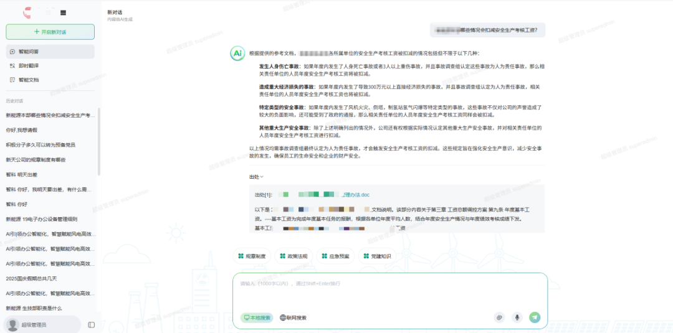Toggle the 本地搜索 local search mode
The image size is (673, 333).
click(x=257, y=317)
